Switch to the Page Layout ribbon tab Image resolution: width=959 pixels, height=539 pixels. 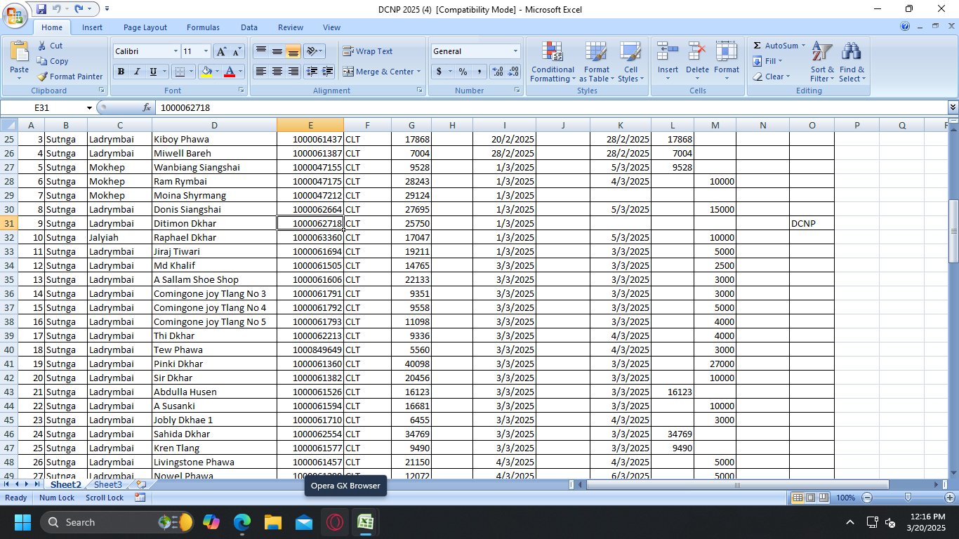[145, 27]
